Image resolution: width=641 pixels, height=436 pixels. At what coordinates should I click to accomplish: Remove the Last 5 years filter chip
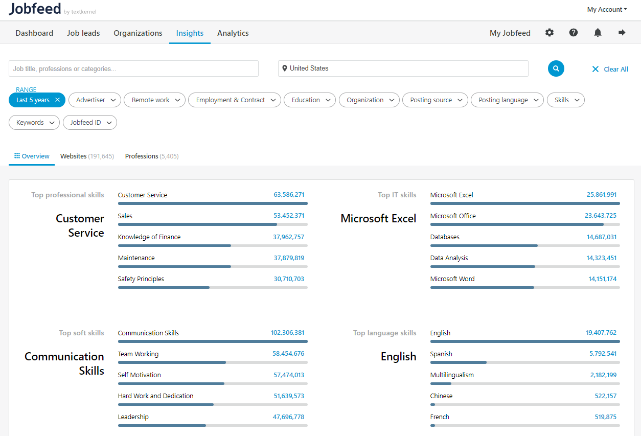57,100
